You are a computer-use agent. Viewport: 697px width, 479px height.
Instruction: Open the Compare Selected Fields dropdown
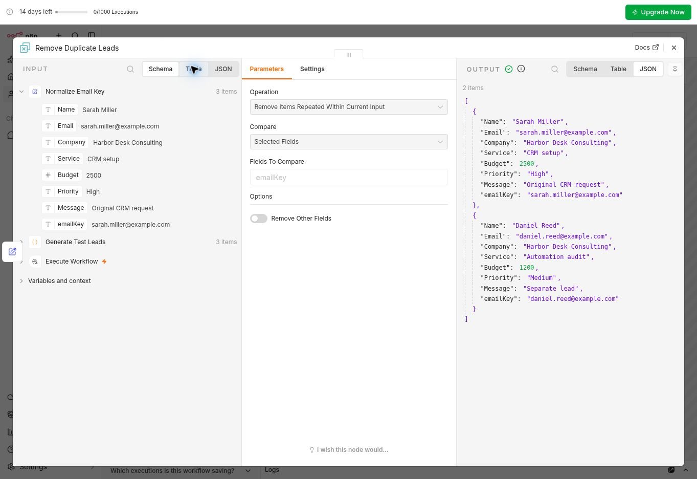[x=349, y=142]
